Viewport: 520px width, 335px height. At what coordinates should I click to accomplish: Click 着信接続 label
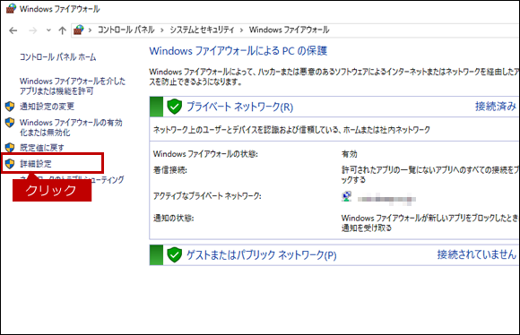coord(170,170)
